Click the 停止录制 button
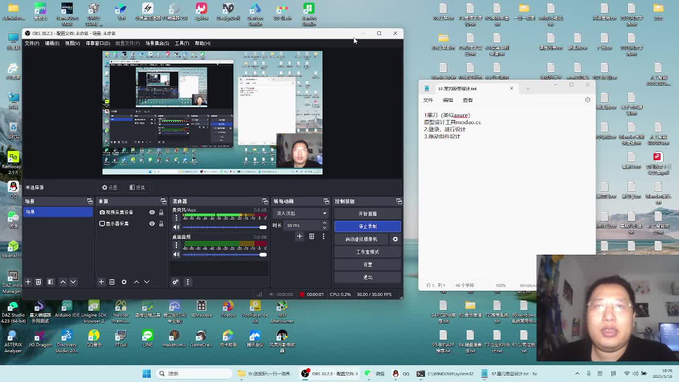Screen dimensions: 679x382 pyautogui.click(x=367, y=227)
